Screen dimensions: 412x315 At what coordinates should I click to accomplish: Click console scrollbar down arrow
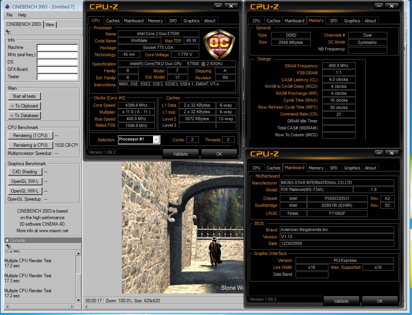[78, 300]
